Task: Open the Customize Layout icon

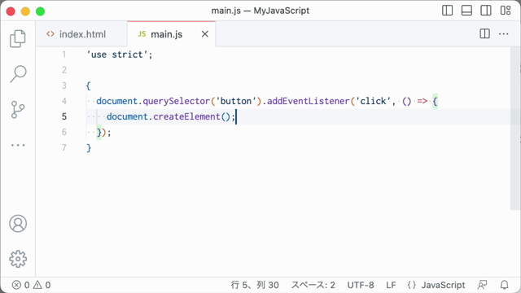Action: (506, 11)
